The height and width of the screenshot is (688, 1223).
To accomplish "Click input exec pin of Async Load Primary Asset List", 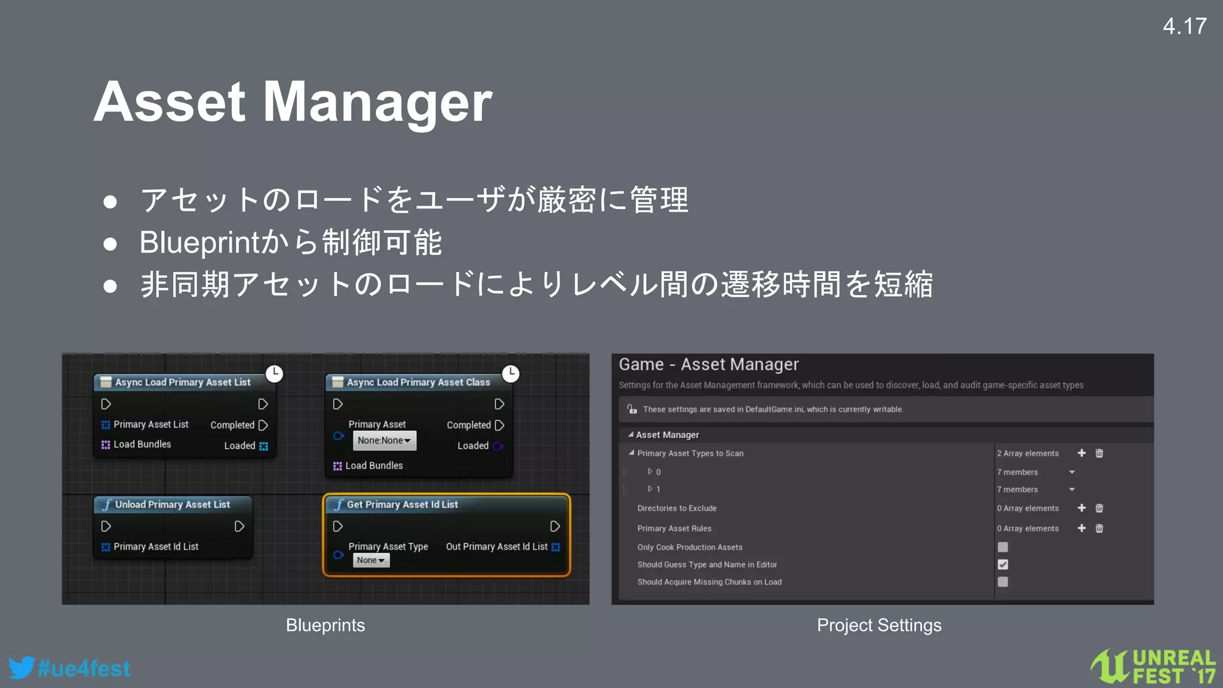I will 106,404.
